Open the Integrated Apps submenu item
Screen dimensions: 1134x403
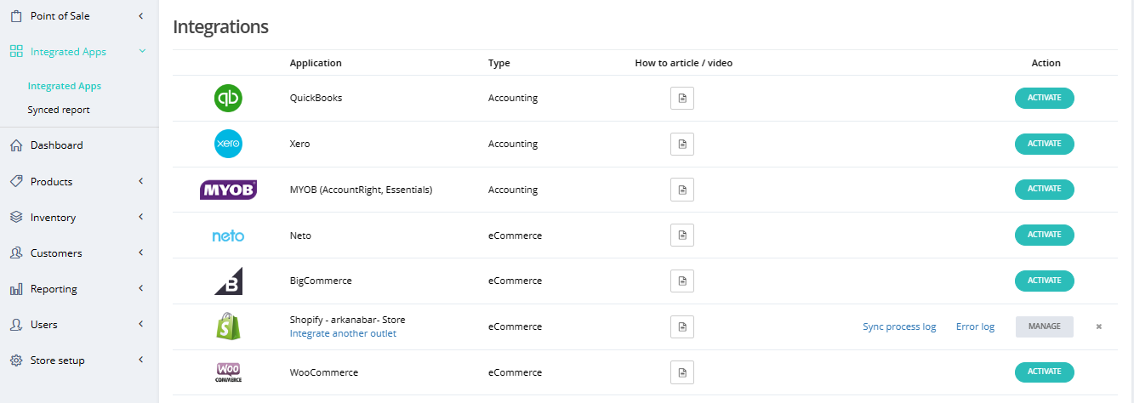[65, 86]
